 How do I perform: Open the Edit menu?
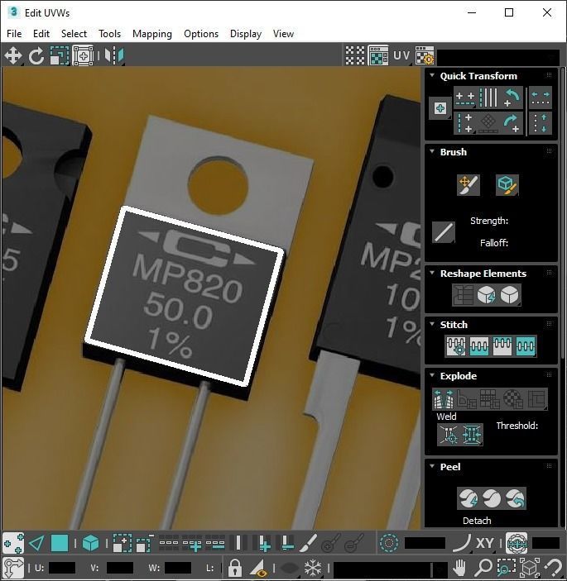click(x=41, y=34)
